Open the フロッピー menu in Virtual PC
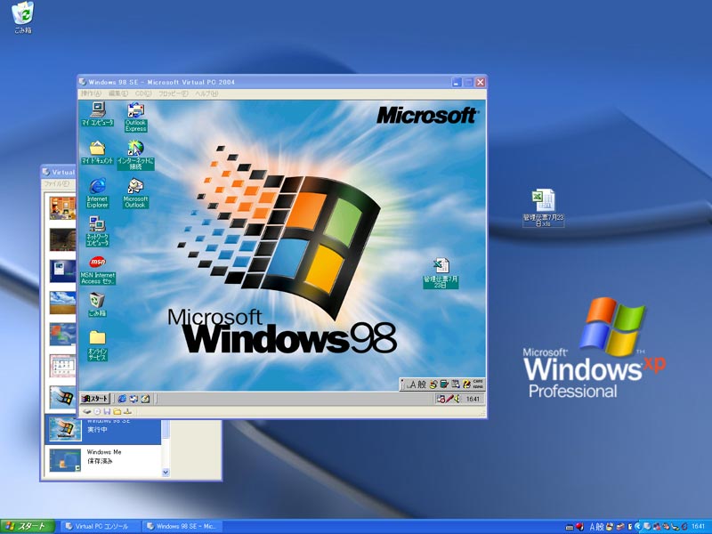This screenshot has width=712, height=534. (173, 93)
